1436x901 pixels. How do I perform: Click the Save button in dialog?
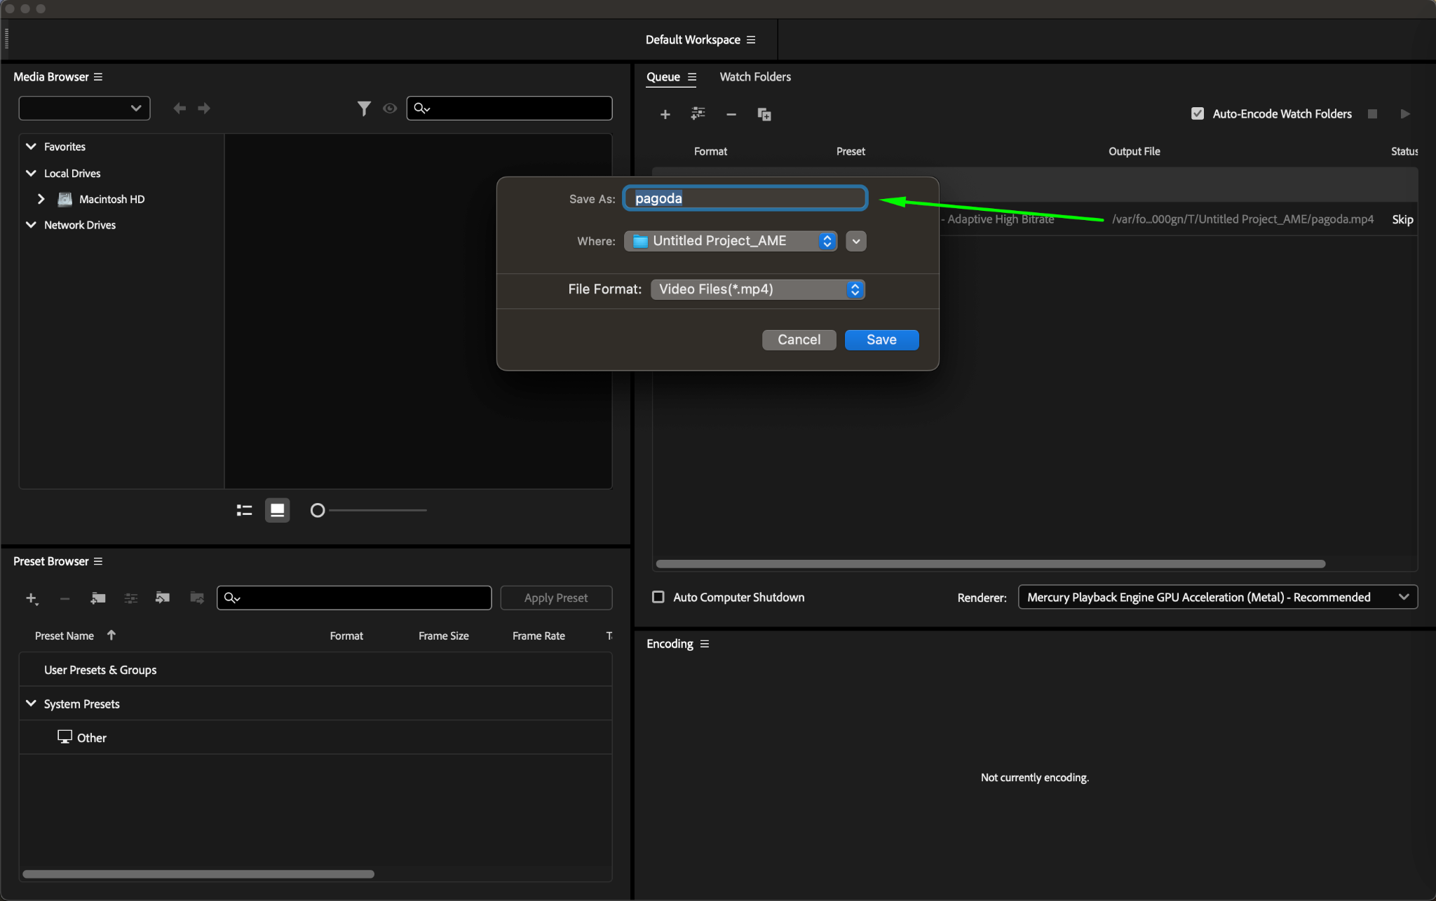pyautogui.click(x=881, y=340)
